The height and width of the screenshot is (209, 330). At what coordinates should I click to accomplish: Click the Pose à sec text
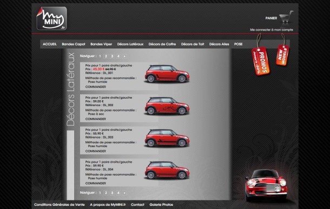point(96,114)
